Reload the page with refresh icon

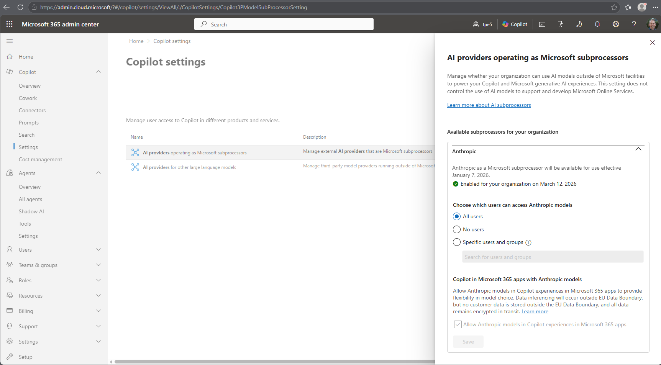(20, 7)
